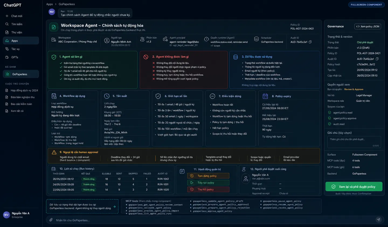Viewport: 388px width, 227px height.
Task: Click the minus-circle icon beside Điều kiện dừng
Action: 212,96
